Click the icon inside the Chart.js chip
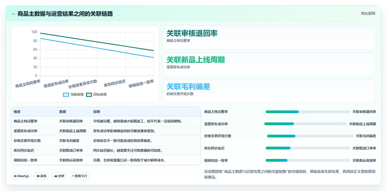 pos(15,176)
